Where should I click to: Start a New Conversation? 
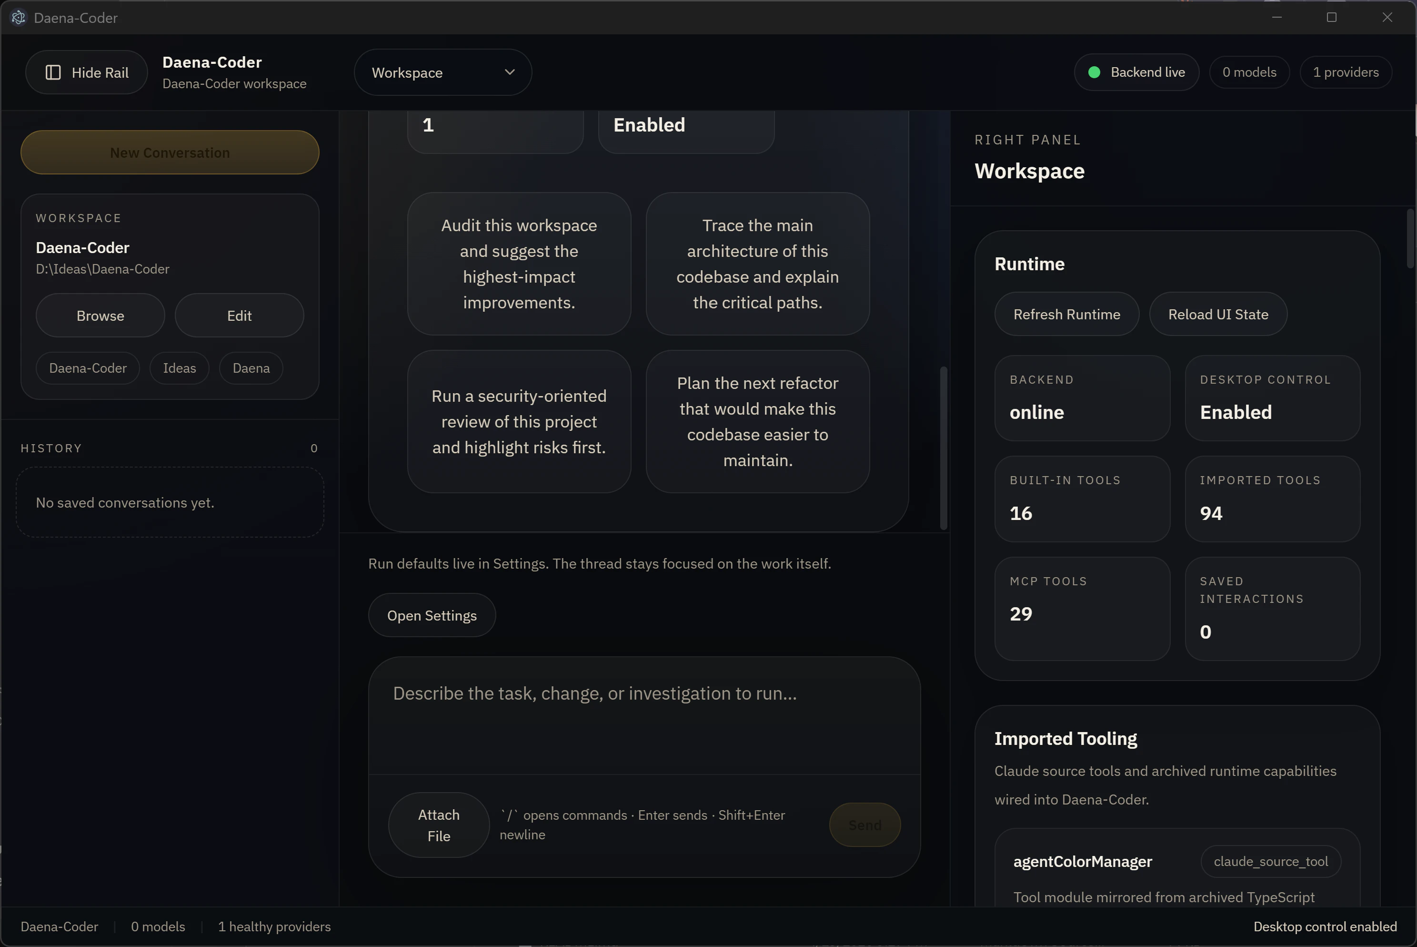pyautogui.click(x=170, y=153)
